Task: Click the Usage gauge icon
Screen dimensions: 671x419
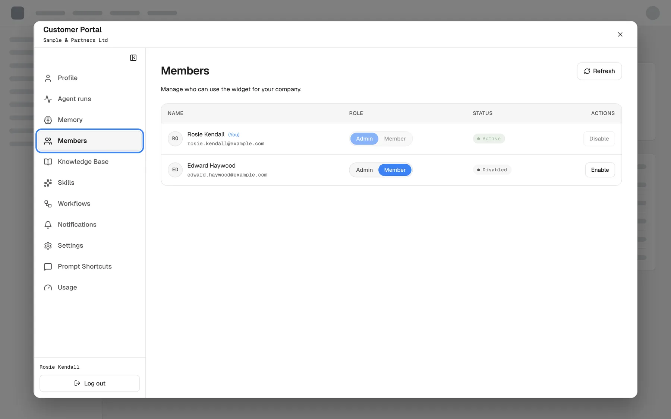Action: 48,288
